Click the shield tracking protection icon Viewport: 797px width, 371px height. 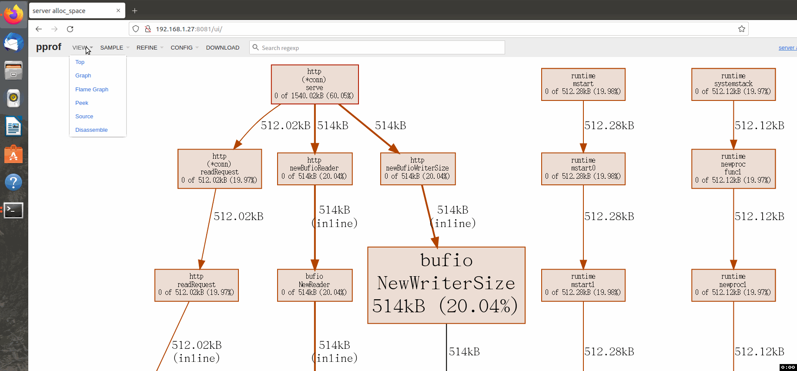pos(136,29)
